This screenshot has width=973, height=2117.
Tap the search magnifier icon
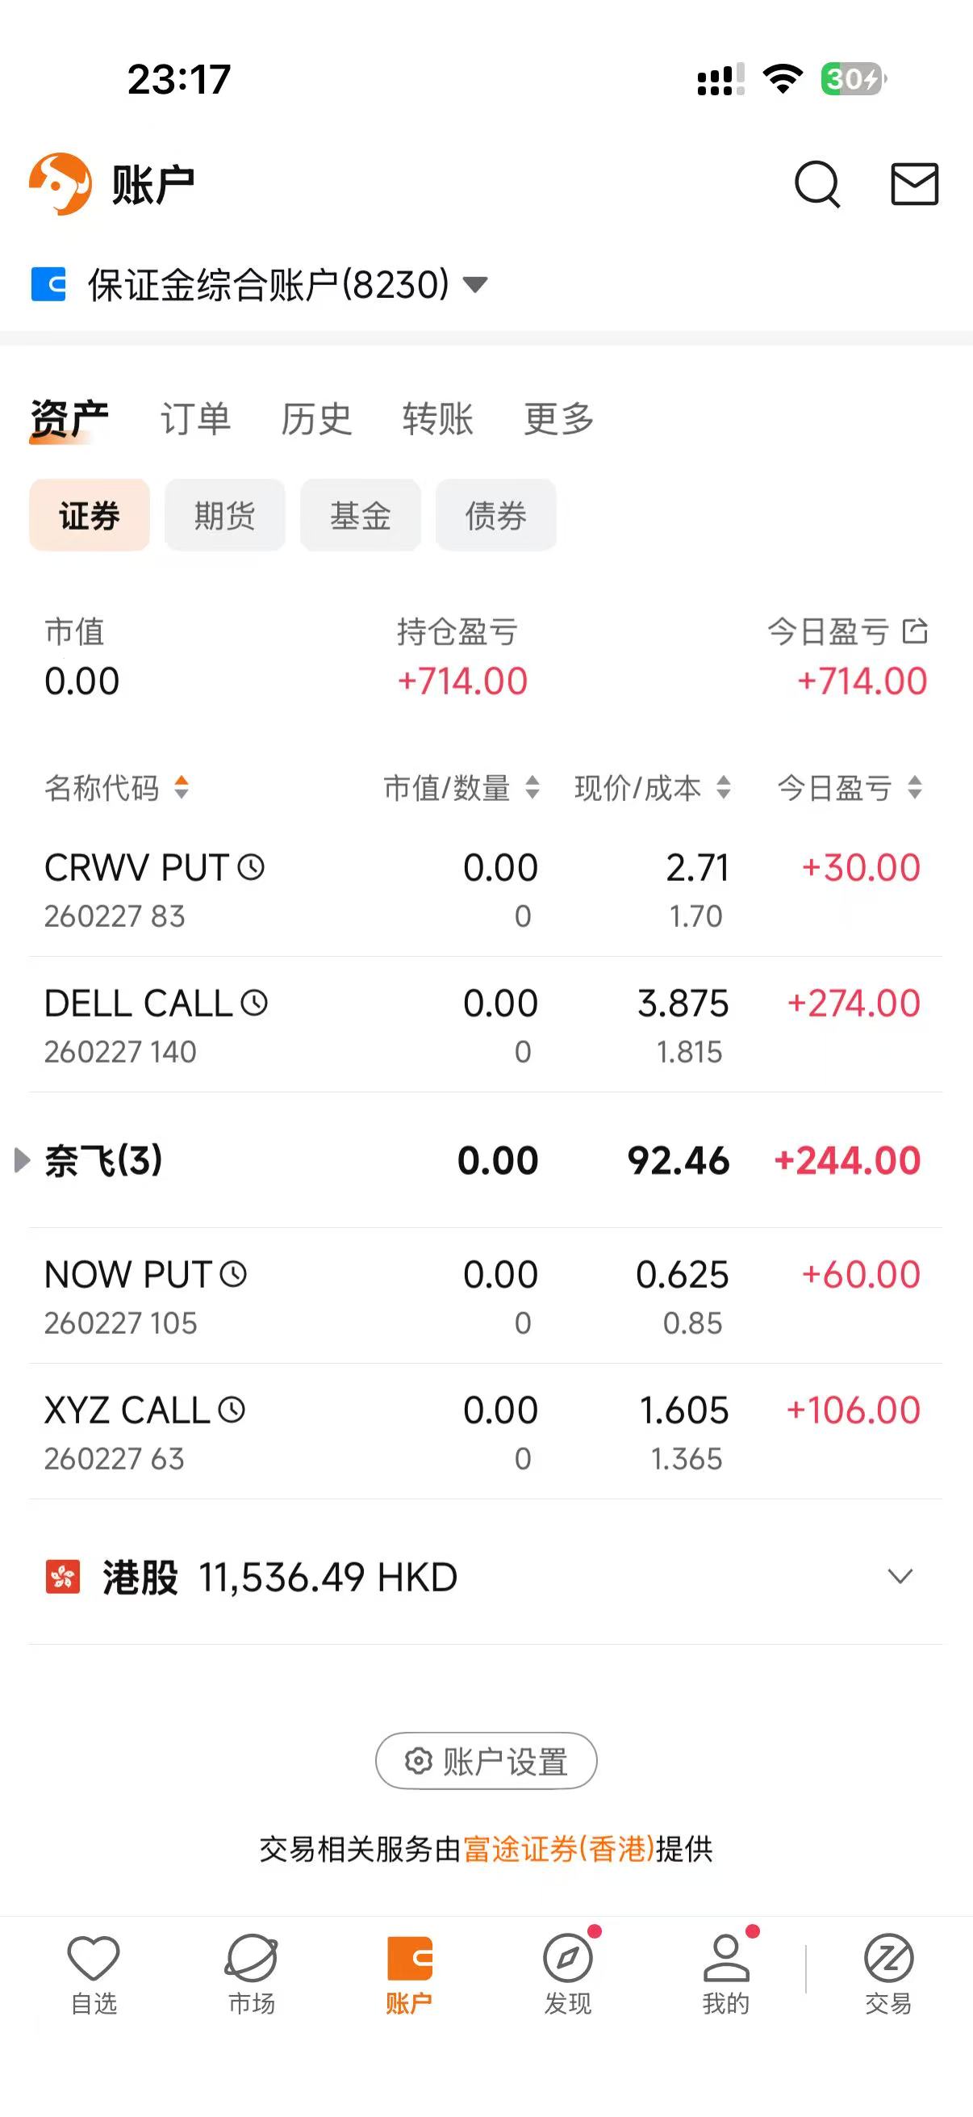click(x=817, y=184)
